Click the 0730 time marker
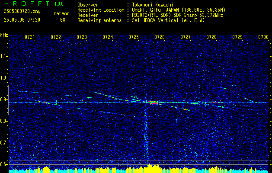Viewport: 272px width, 173px height. [263, 37]
